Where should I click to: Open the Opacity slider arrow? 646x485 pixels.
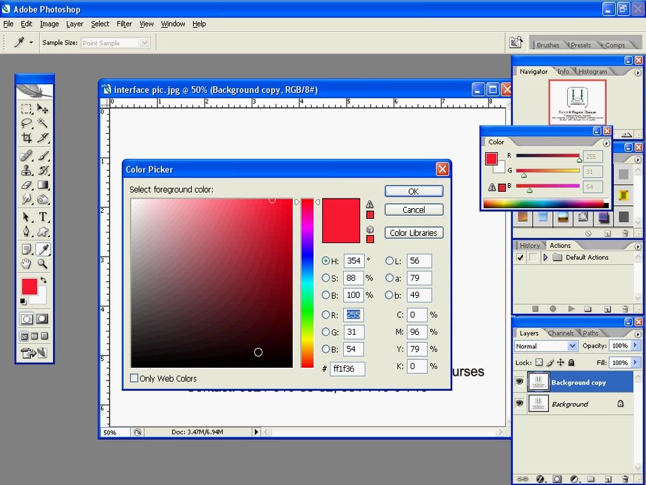636,346
